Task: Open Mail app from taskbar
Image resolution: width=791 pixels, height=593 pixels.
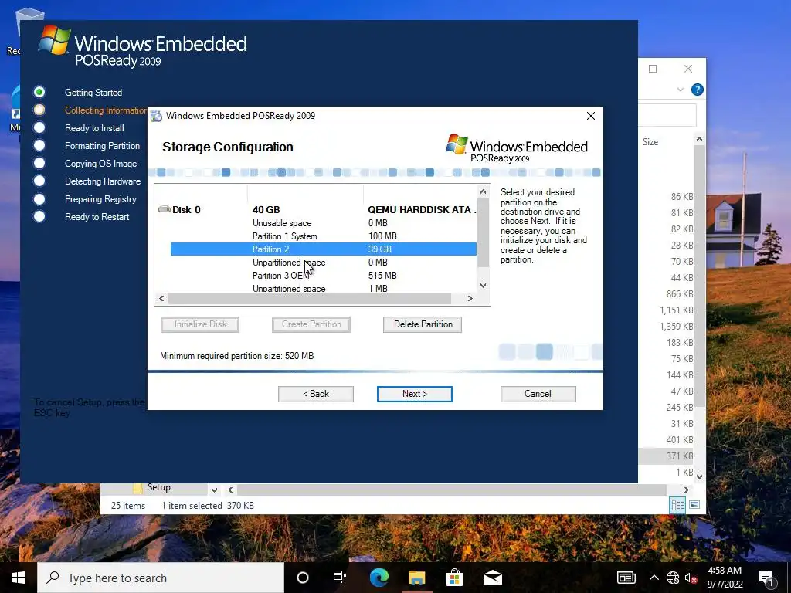Action: pyautogui.click(x=492, y=578)
